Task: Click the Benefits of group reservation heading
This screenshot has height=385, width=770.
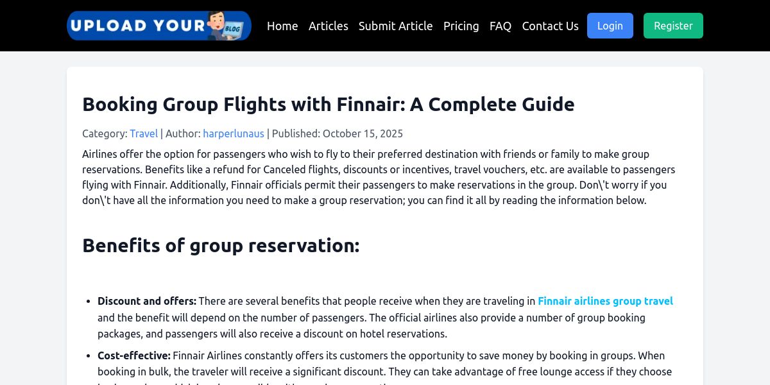Action: (221, 245)
